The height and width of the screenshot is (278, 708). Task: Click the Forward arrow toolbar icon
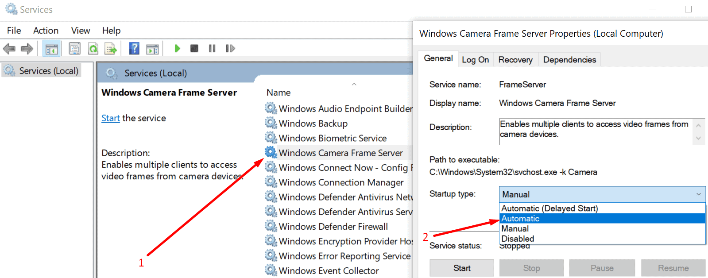27,49
